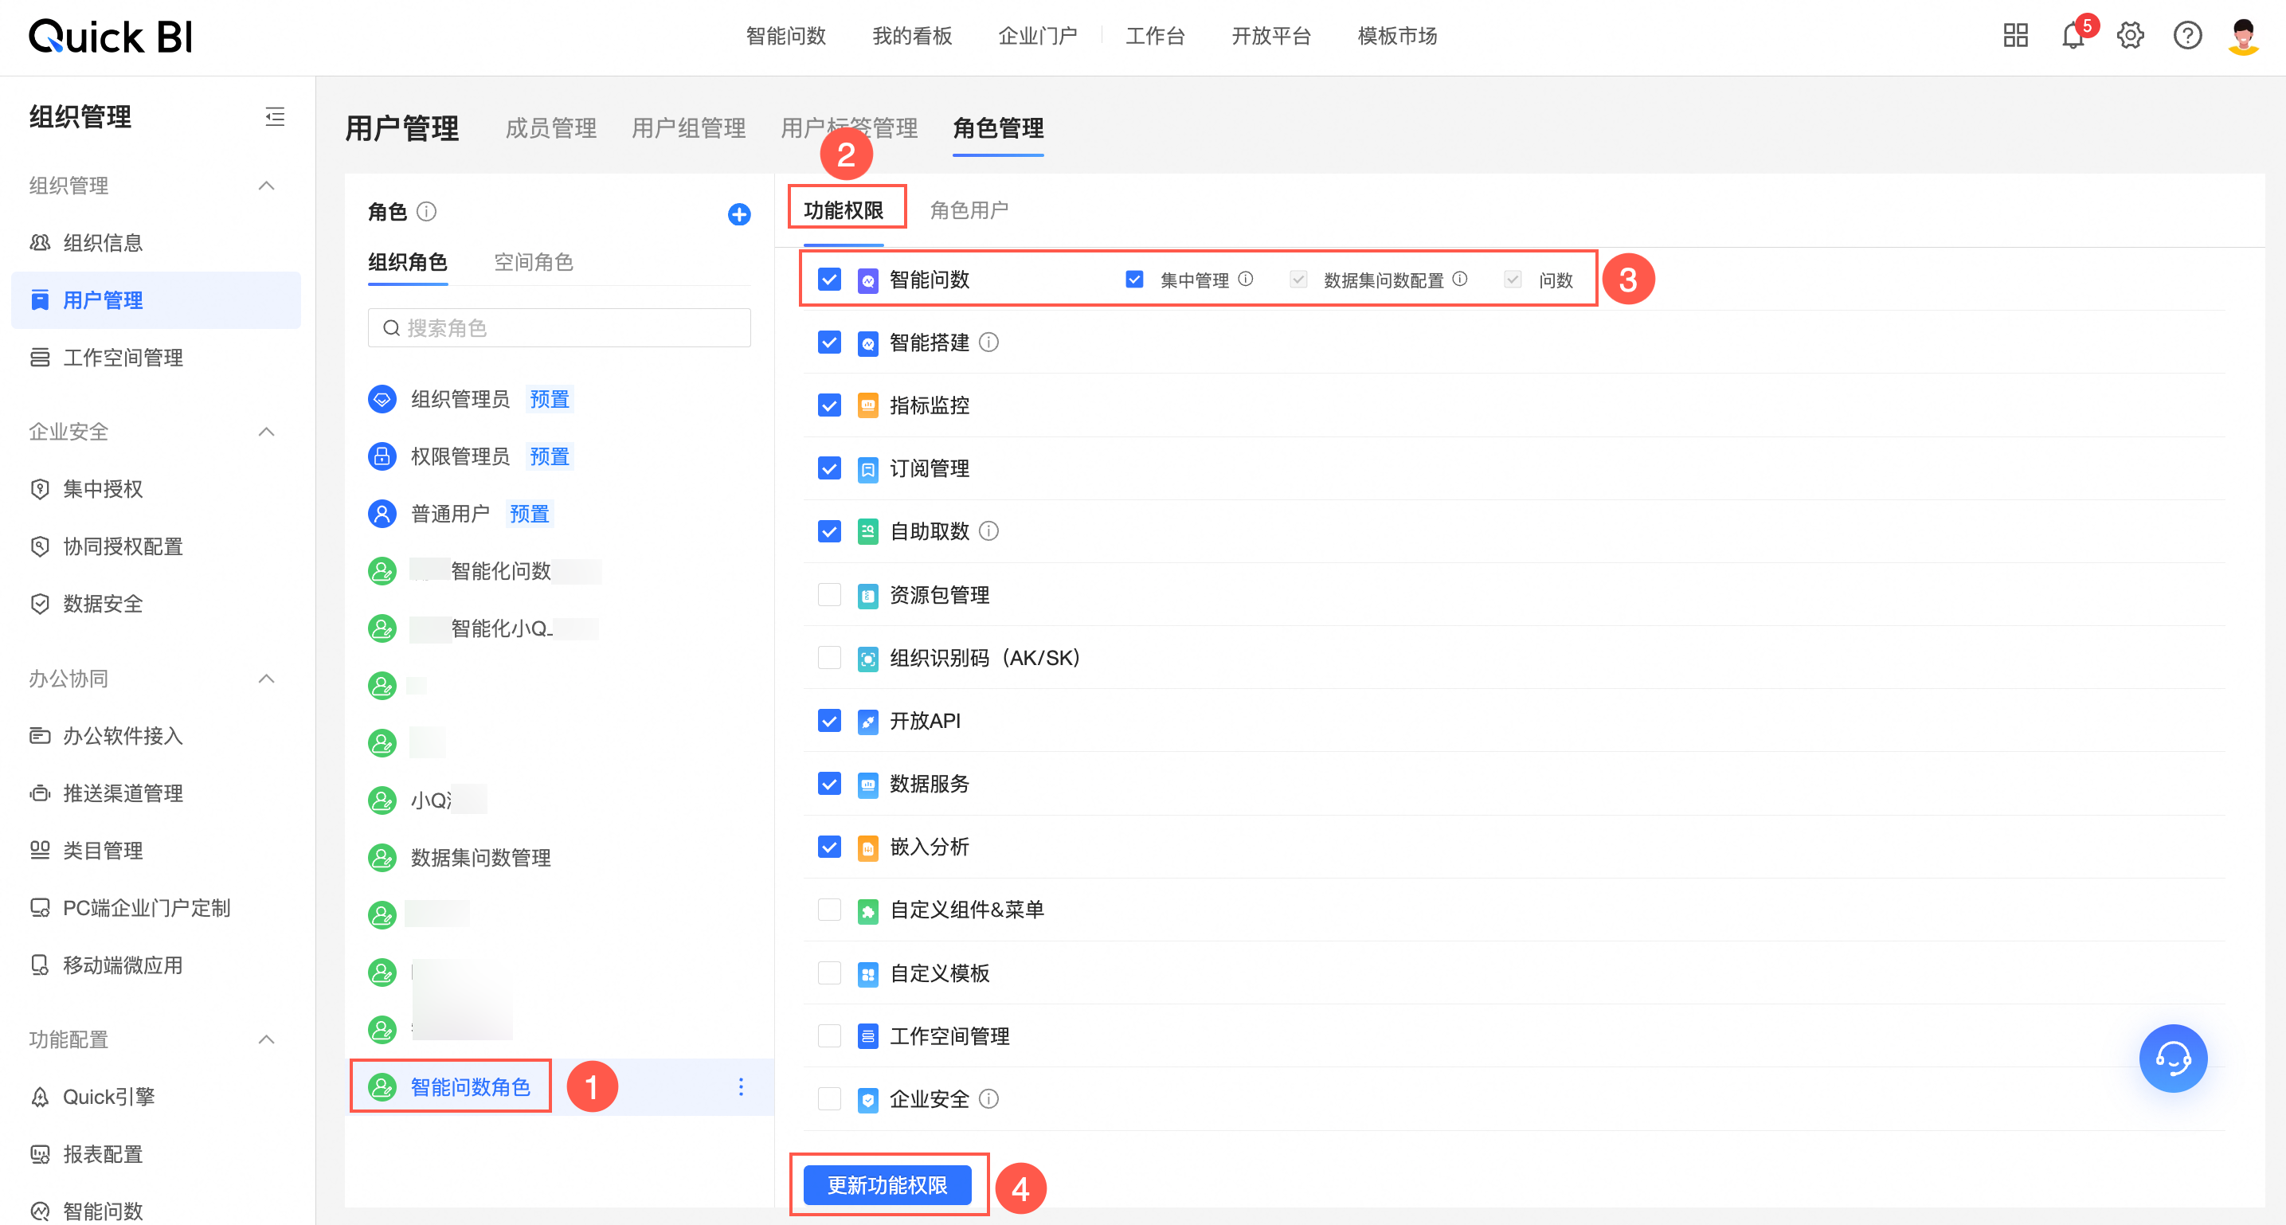Enable the 组织识别码 (AK/SK) checkbox
This screenshot has height=1225, width=2286.
pos(829,658)
